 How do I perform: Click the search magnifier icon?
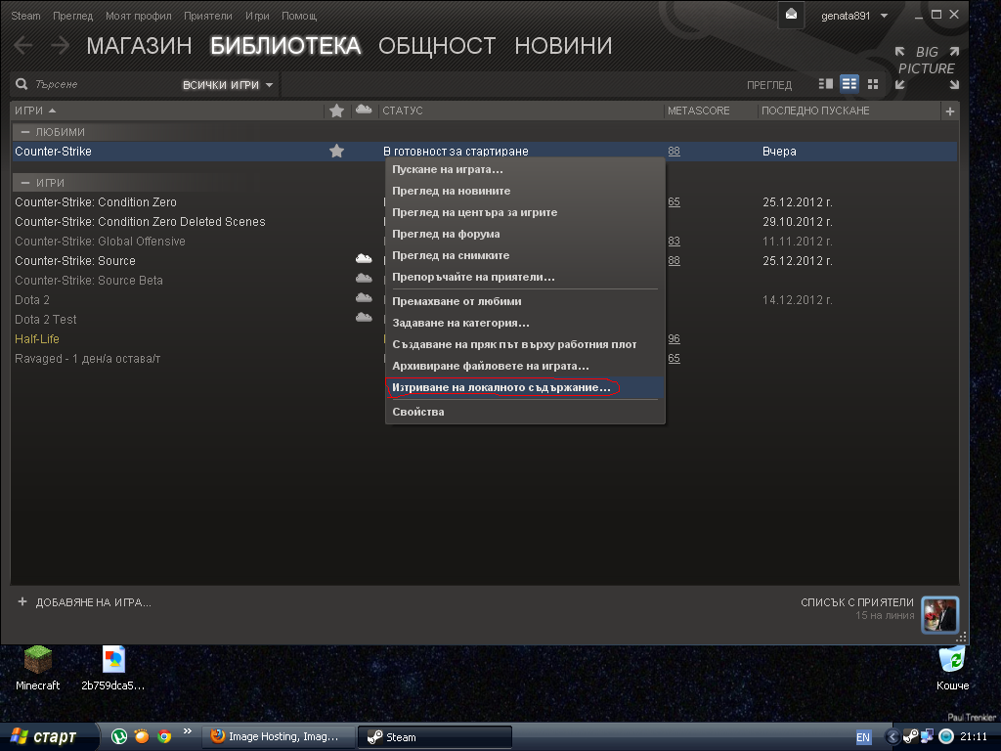22,84
